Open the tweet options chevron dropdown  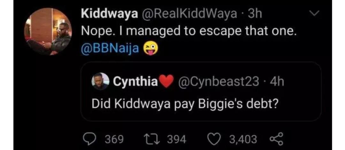(x=315, y=14)
